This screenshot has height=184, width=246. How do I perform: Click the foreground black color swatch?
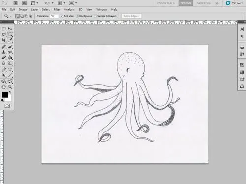pos(5,95)
